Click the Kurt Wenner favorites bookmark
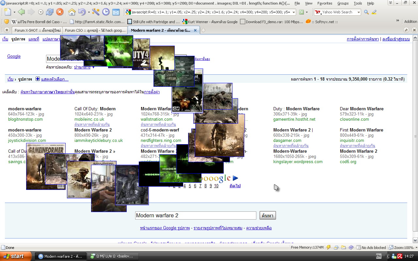This screenshot has width=418, height=261. pos(210,22)
